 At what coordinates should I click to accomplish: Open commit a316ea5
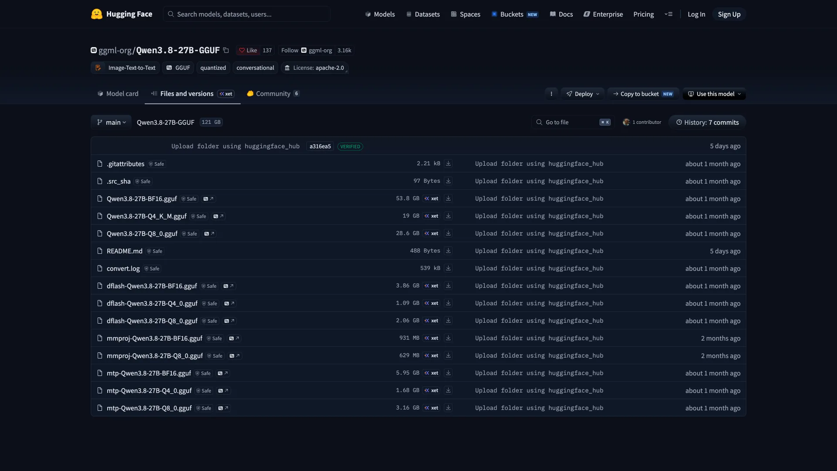tap(320, 146)
